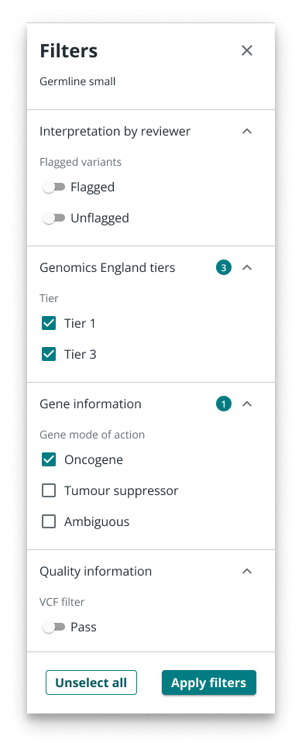Select the Quality information heading

pyautogui.click(x=95, y=572)
